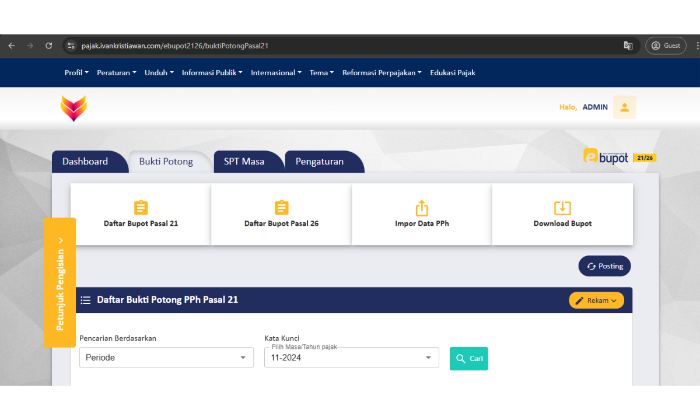Open the Peraturan menu
Screen dimensions: 700x420
pos(116,73)
